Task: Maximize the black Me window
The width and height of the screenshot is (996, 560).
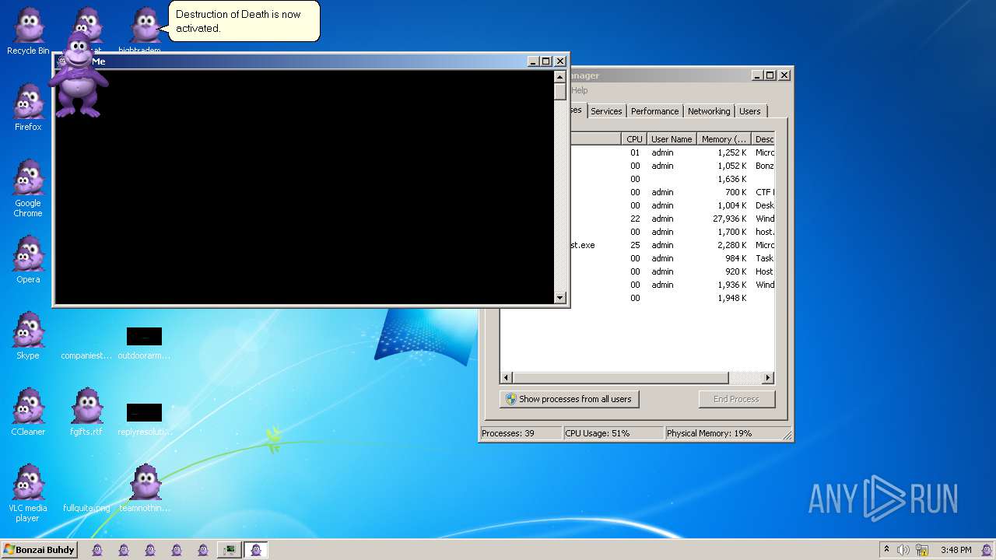Action: click(546, 61)
